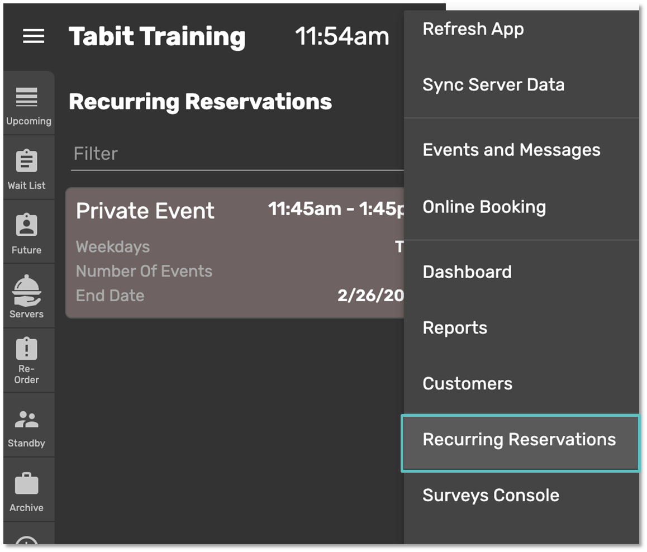Open the Dashboard
The width and height of the screenshot is (647, 552).
pos(467,272)
